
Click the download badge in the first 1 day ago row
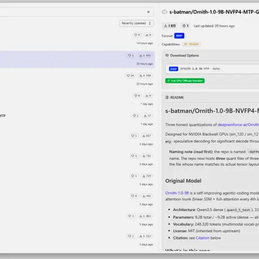click(148, 96)
